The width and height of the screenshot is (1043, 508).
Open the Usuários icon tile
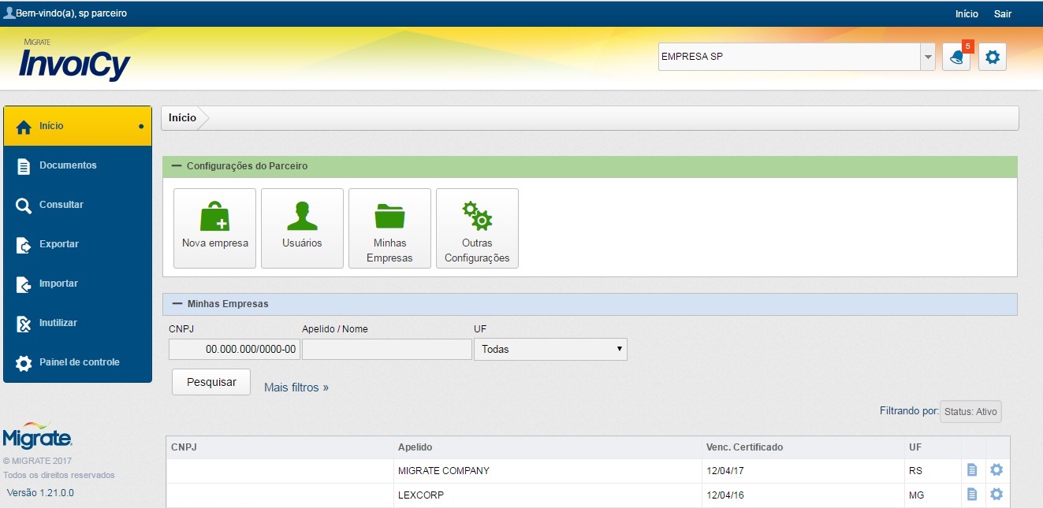click(302, 228)
